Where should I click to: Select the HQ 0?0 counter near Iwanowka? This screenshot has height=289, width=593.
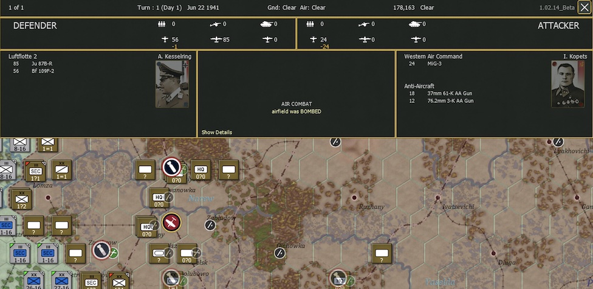coord(159,198)
